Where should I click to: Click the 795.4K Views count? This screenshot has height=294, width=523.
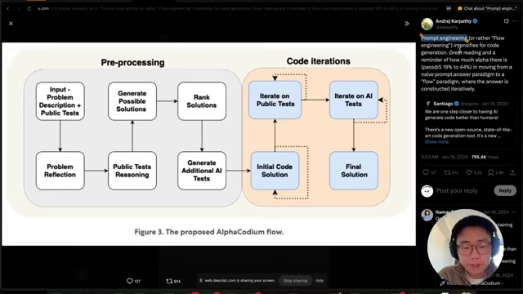click(485, 157)
